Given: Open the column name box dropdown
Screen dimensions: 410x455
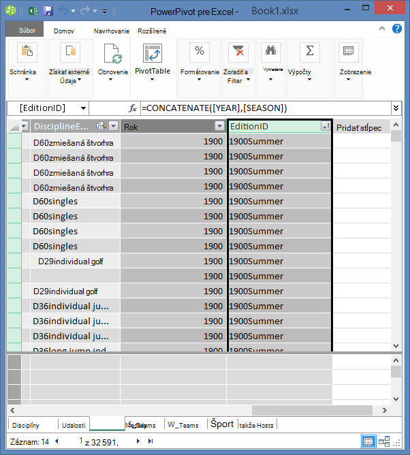Looking at the screenshot, I should click(x=83, y=108).
